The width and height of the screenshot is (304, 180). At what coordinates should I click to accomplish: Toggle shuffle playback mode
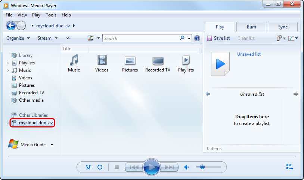[88, 167]
